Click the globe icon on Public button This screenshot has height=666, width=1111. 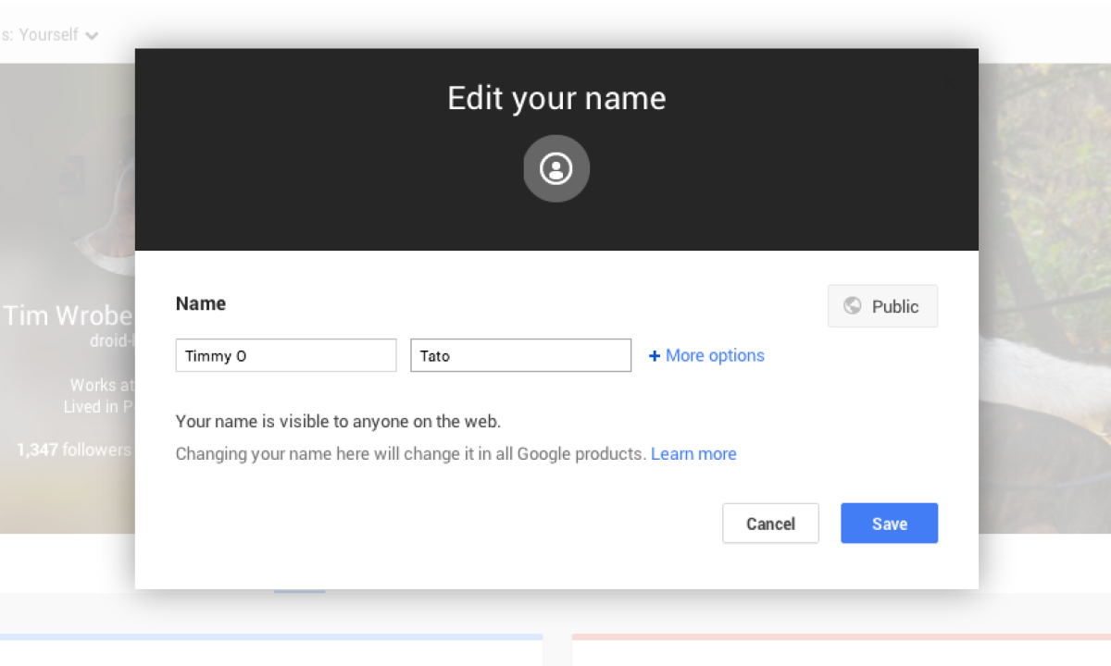pyautogui.click(x=853, y=306)
